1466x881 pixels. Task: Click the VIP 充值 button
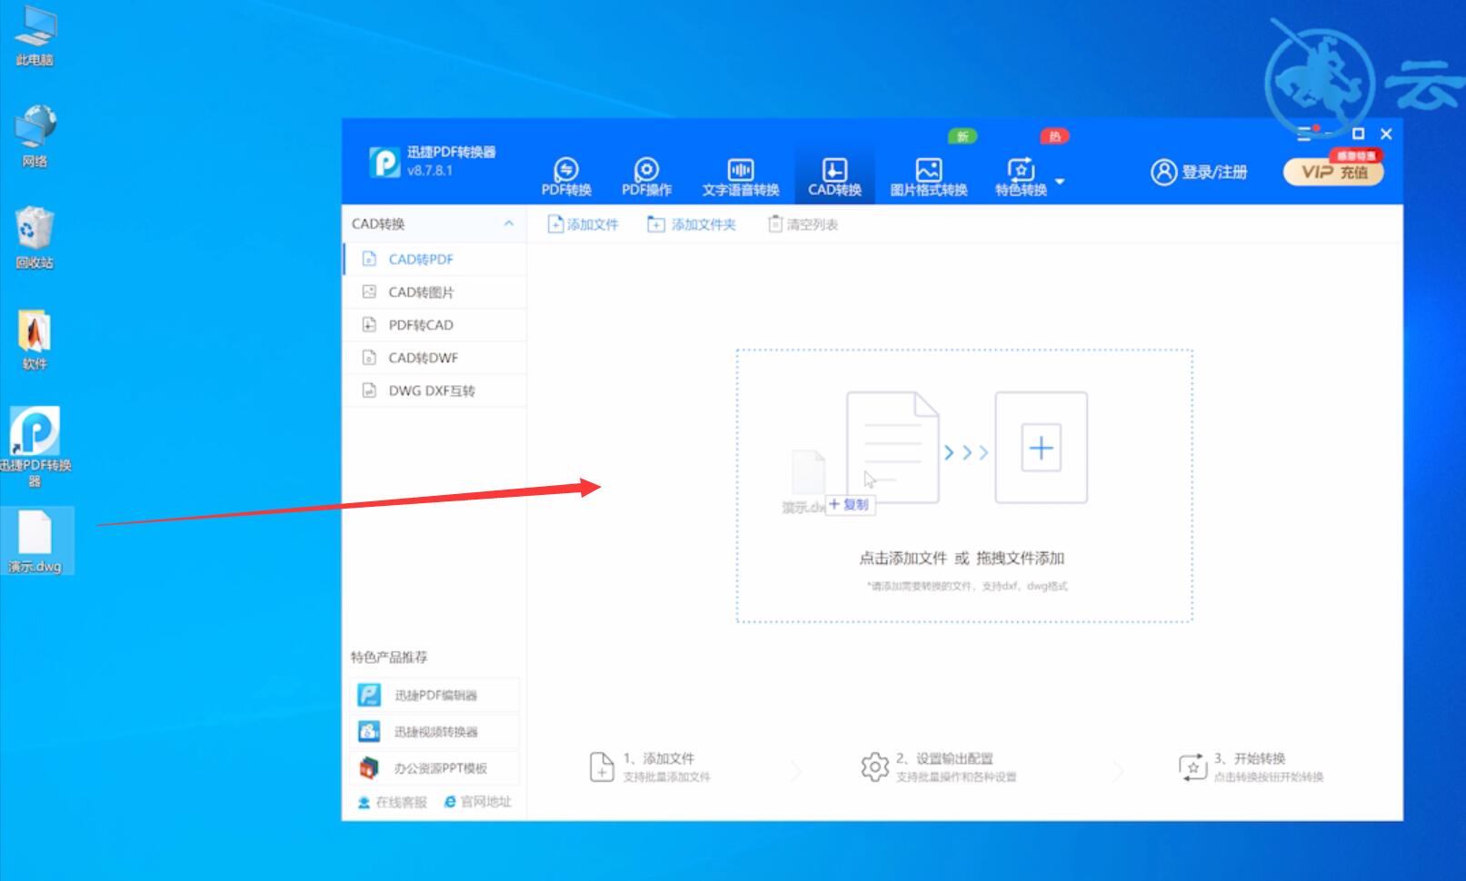pyautogui.click(x=1333, y=172)
